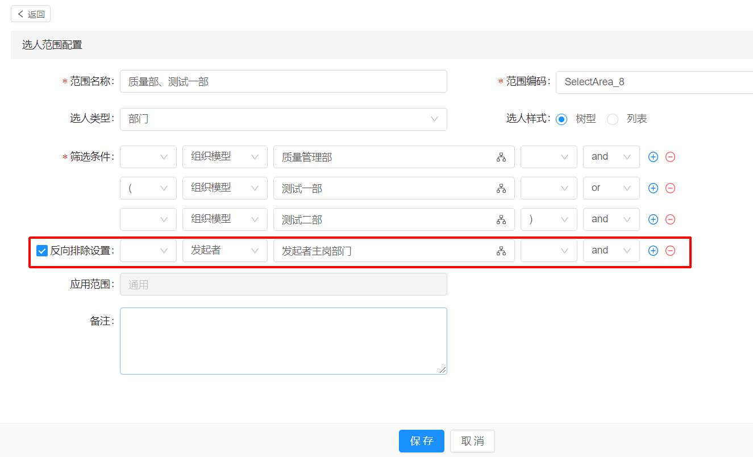Select the 列表 radio option

click(x=613, y=119)
